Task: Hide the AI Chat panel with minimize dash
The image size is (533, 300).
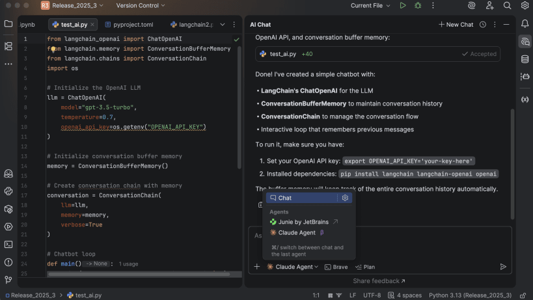Action: click(x=506, y=25)
